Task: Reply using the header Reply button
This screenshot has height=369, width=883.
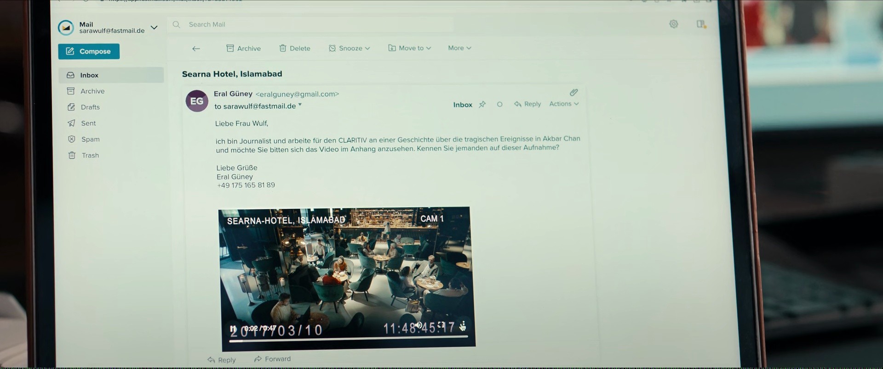Action: point(528,104)
